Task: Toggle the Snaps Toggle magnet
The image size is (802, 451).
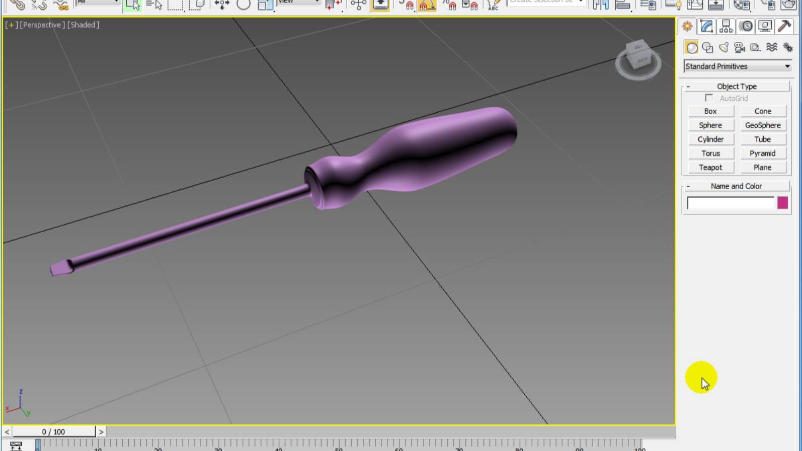Action: click(x=407, y=5)
